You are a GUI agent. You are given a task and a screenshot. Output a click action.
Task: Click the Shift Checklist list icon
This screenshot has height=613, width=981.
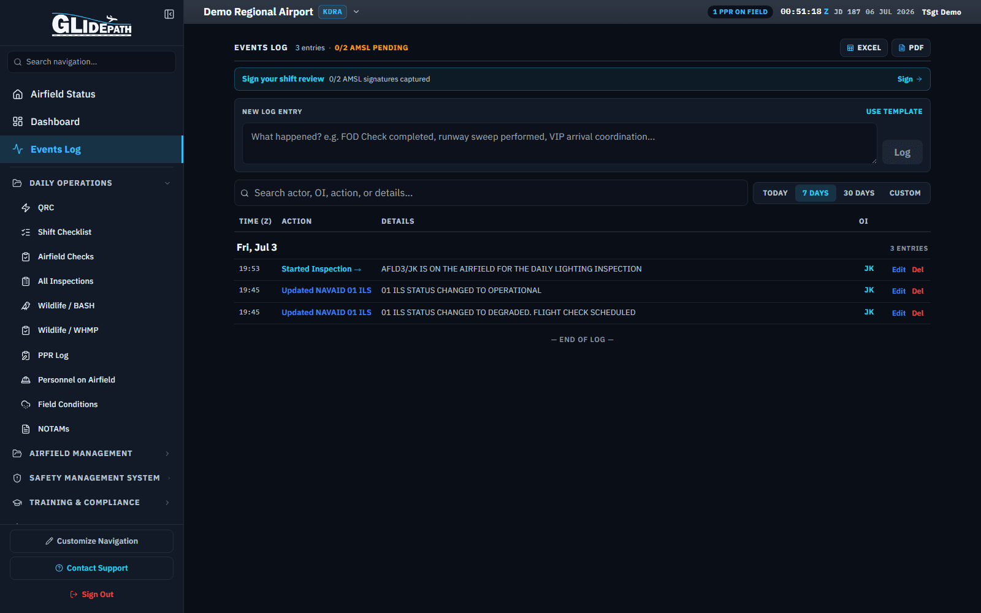pos(26,232)
